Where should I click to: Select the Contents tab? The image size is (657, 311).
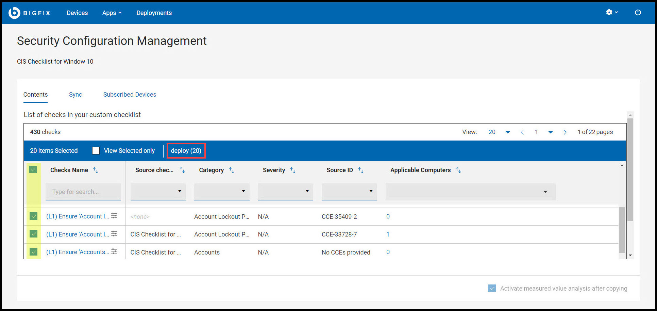pyautogui.click(x=35, y=95)
